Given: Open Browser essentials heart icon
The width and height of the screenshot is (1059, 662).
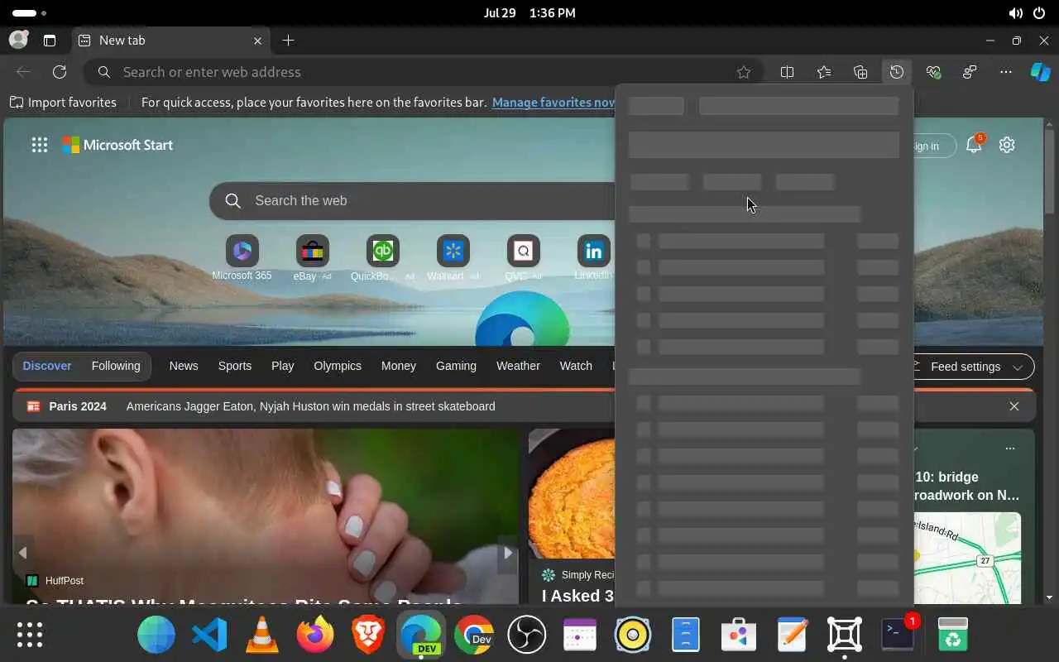Looking at the screenshot, I should [x=933, y=72].
